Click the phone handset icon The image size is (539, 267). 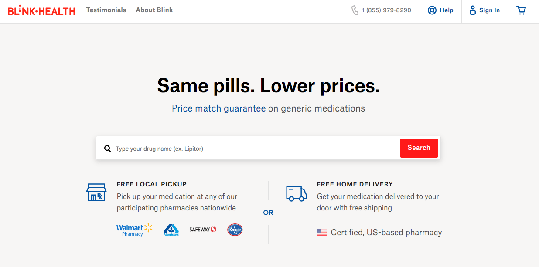pyautogui.click(x=355, y=10)
